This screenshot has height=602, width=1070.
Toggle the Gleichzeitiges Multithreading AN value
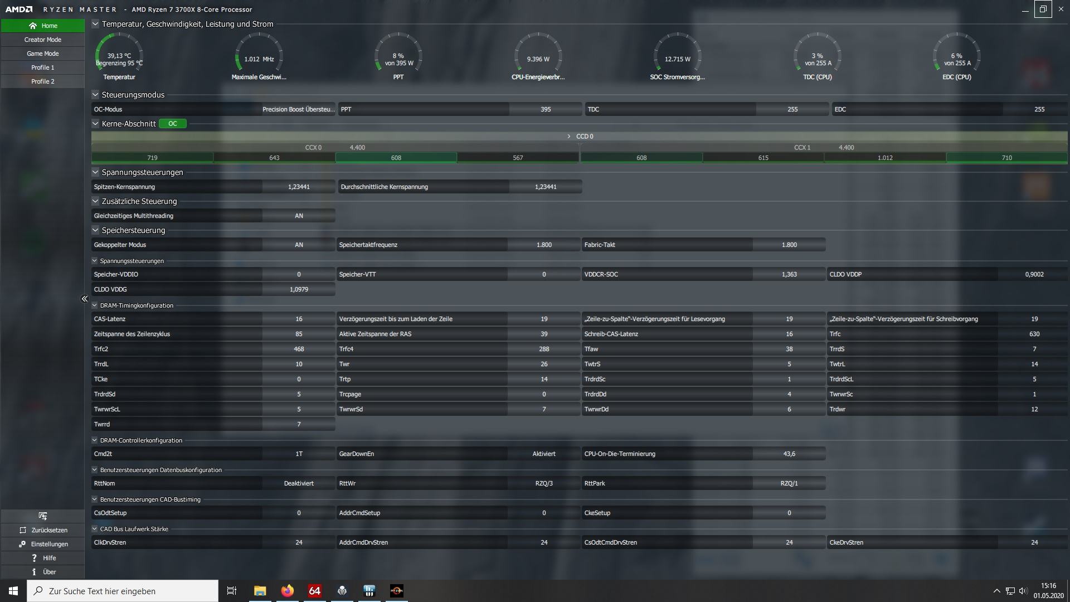tap(299, 216)
